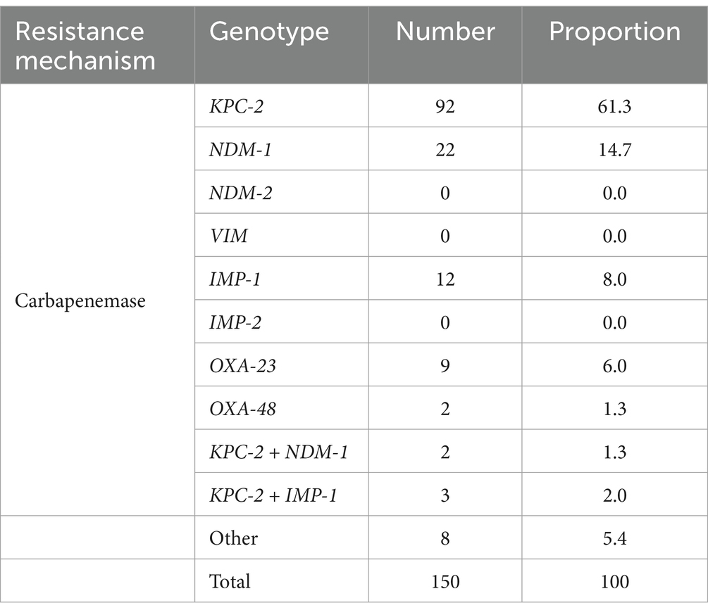Select the OXA-23 genotype cell
Image resolution: width=708 pixels, height=615 pixels.
click(242, 366)
